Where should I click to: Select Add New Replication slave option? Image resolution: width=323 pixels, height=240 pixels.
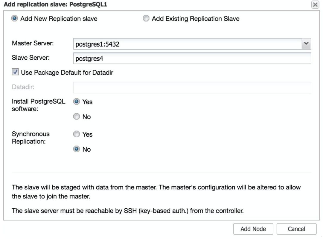(14, 19)
